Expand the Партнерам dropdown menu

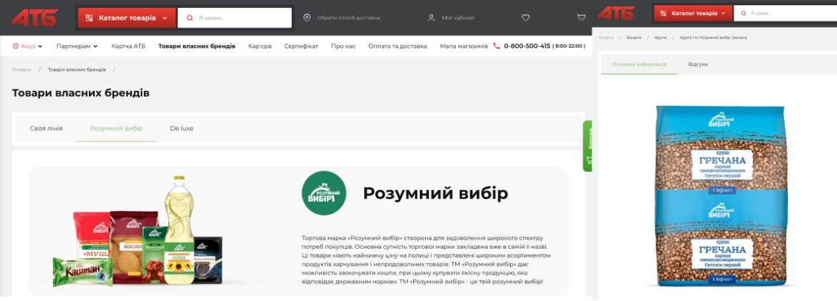pyautogui.click(x=77, y=46)
